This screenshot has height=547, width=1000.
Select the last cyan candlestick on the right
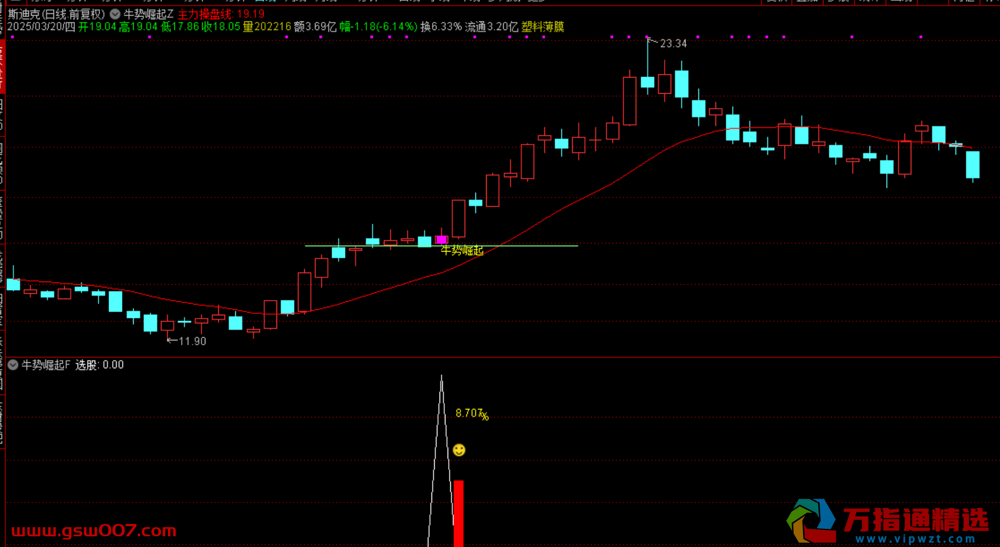pos(973,165)
